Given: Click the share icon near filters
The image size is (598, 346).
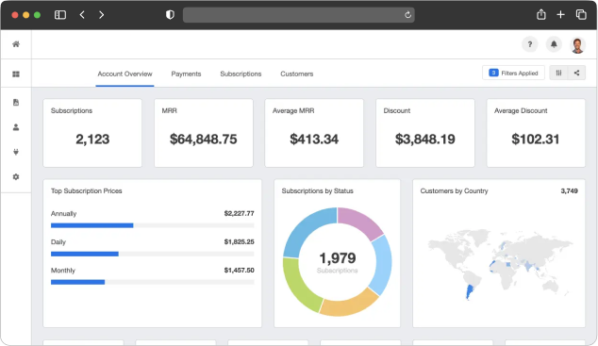Looking at the screenshot, I should coord(576,73).
